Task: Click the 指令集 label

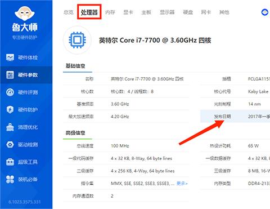Action: pyautogui.click(x=87, y=184)
